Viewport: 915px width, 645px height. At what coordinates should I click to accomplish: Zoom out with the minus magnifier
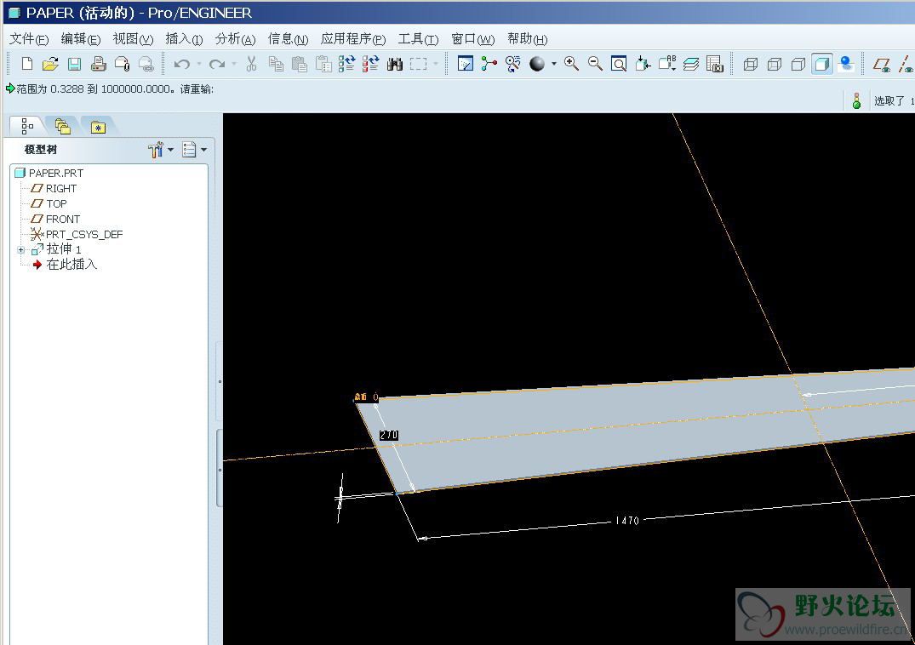[595, 64]
